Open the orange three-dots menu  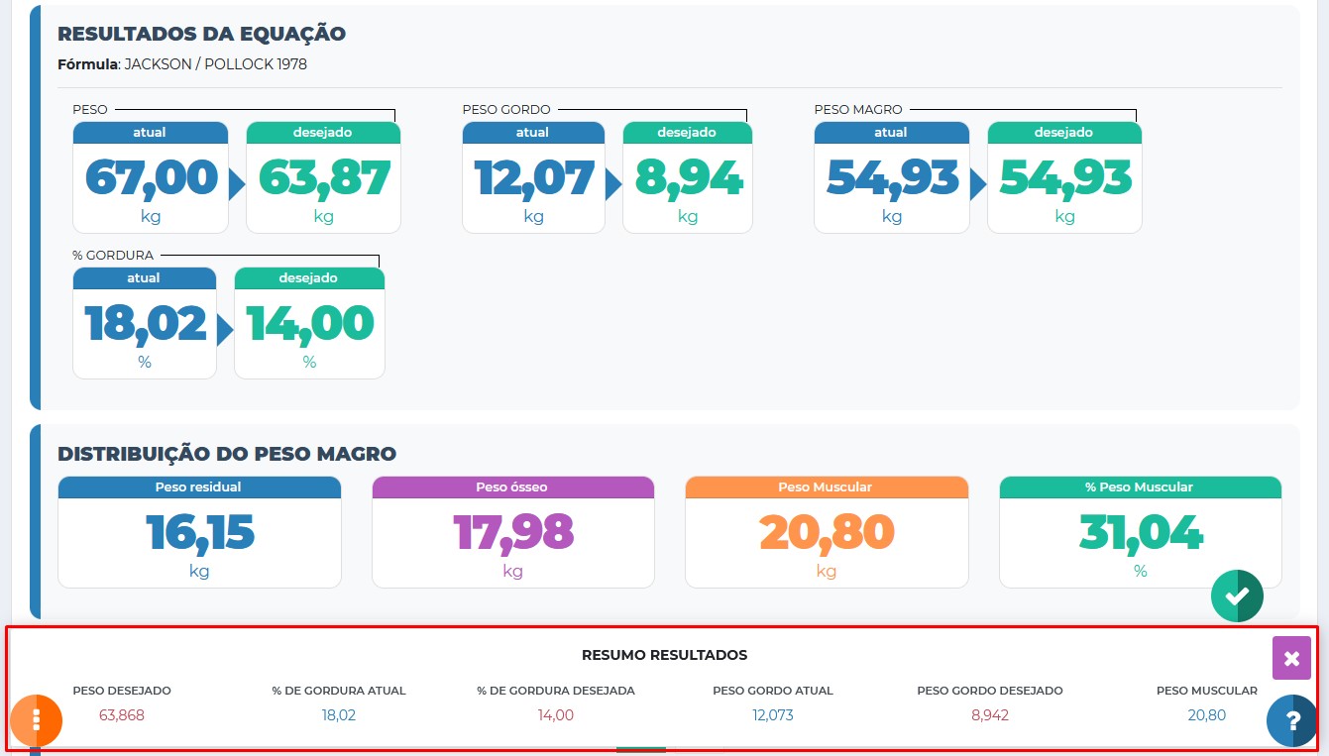click(37, 720)
